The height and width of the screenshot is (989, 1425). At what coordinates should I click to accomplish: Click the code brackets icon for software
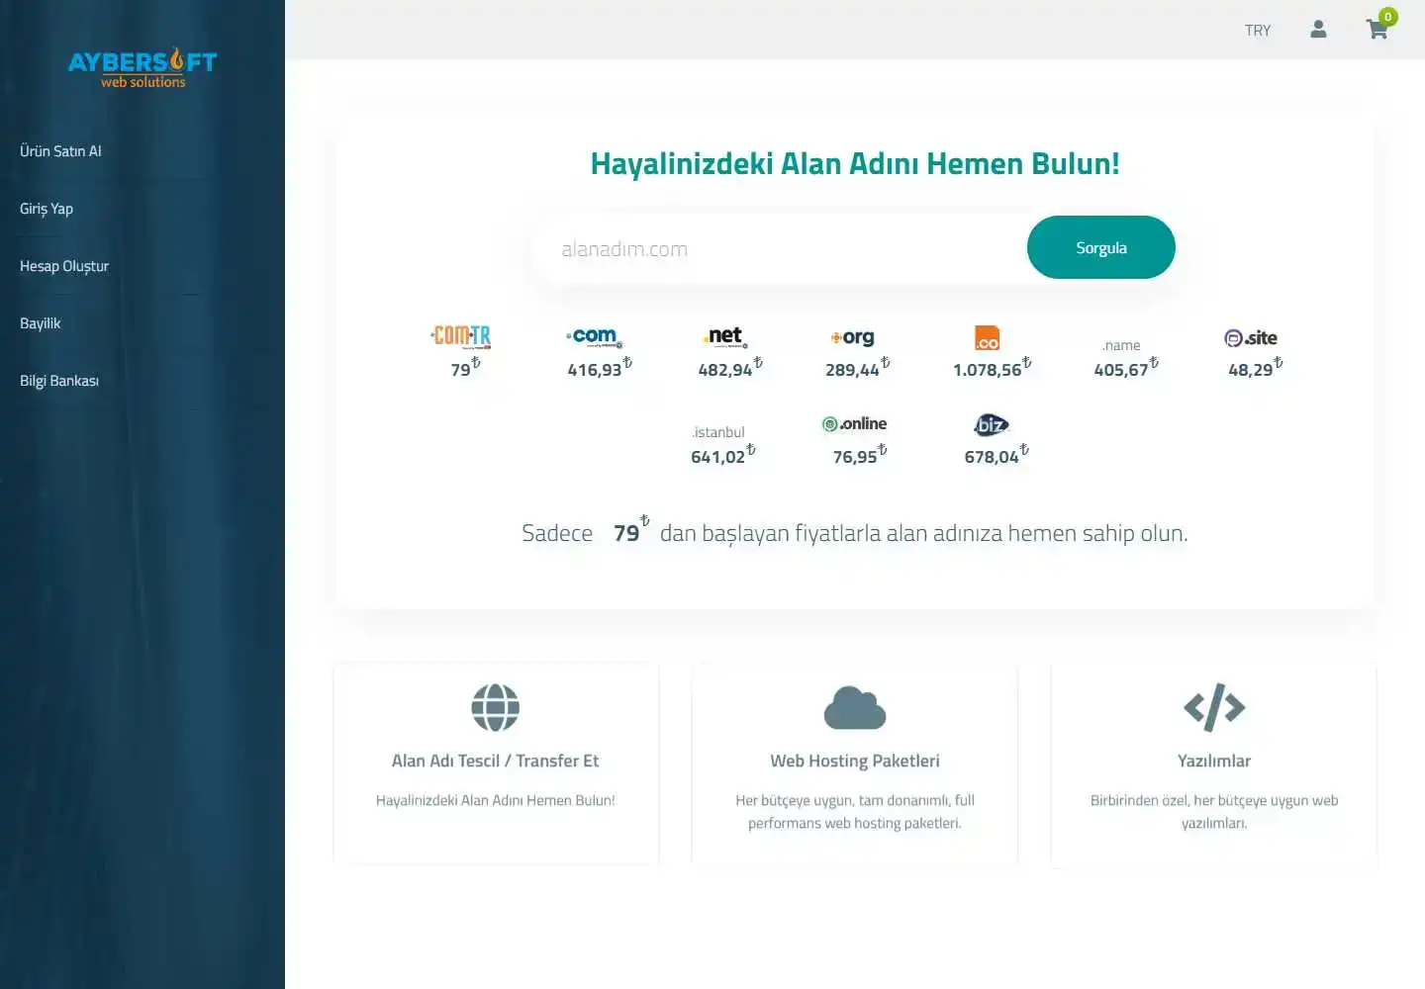pyautogui.click(x=1214, y=708)
